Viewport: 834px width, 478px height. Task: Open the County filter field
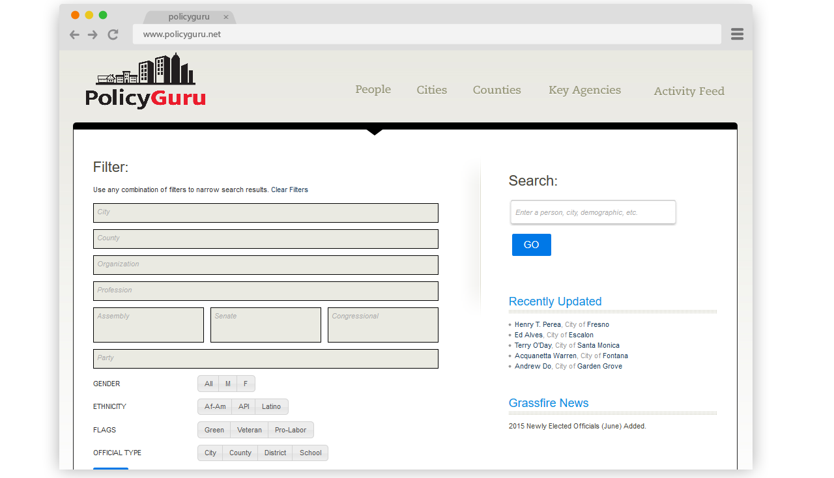265,239
